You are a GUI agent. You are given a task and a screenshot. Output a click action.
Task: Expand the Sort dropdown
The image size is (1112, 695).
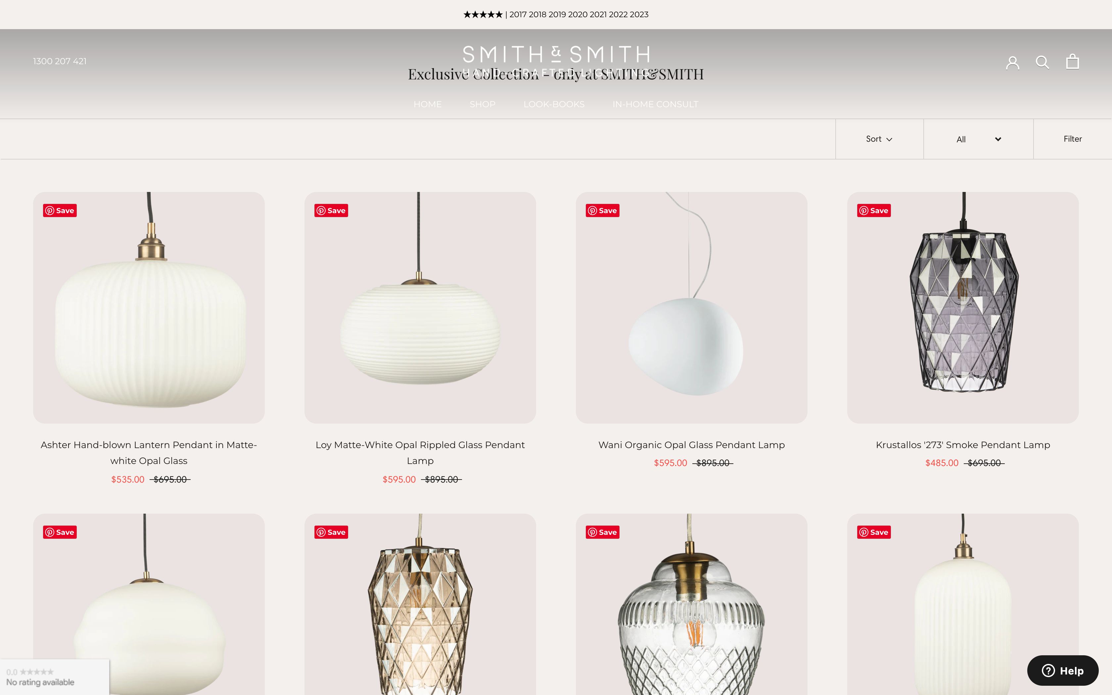tap(879, 139)
